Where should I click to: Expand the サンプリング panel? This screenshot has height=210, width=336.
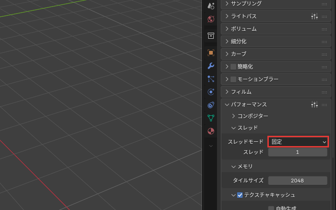[227, 3]
